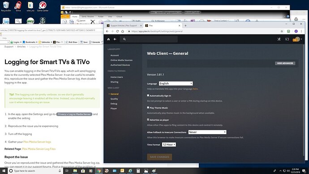The height and width of the screenshot is (174, 309).
Task: Click the Chrome home button
Action: 123,31
